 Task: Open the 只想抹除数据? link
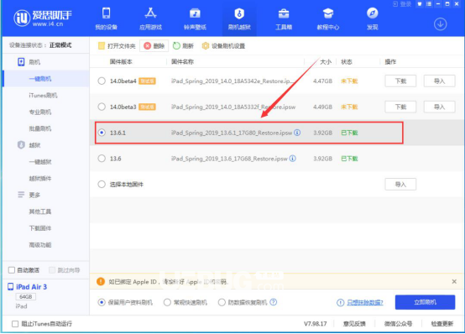point(365,303)
